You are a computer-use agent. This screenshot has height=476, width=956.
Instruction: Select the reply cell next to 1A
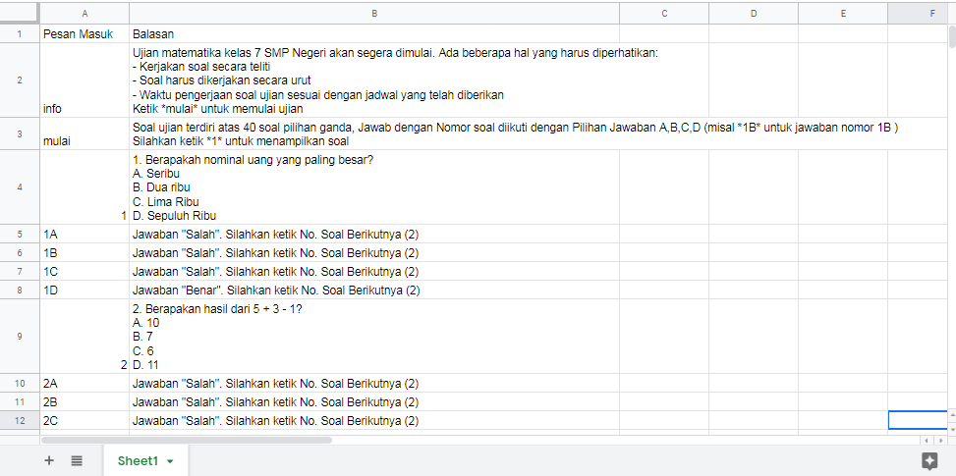(374, 234)
